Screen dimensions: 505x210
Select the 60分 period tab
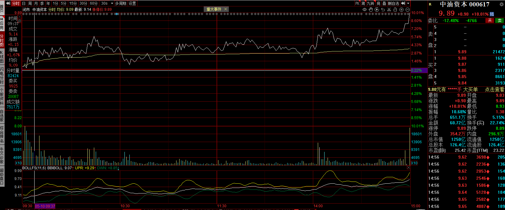pyautogui.click(x=94, y=3)
